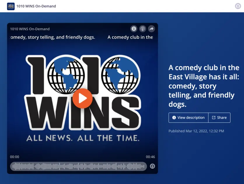Viewport: 244px width, 184px height.
Task: Click the scrolling clip title in the player
Action: [x=82, y=37]
